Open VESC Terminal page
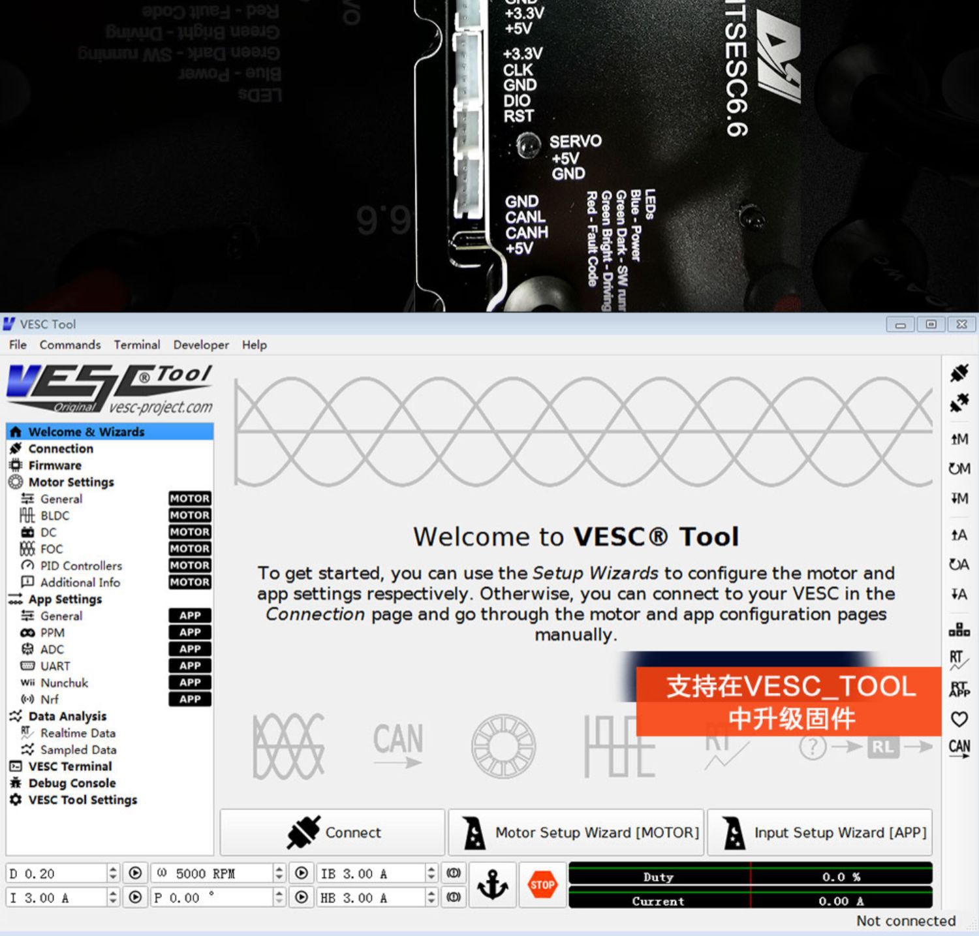 click(110, 766)
